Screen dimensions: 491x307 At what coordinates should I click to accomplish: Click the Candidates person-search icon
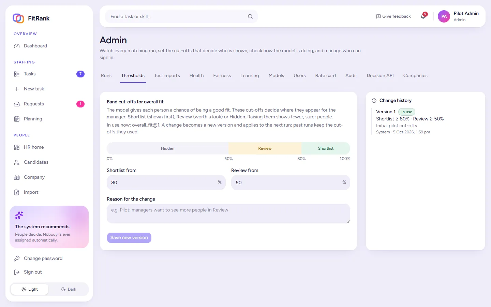[17, 162]
